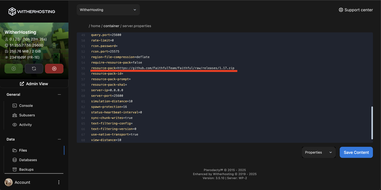Click line number 55 in gutter
The height and width of the screenshot is (190, 381).
[83, 68]
